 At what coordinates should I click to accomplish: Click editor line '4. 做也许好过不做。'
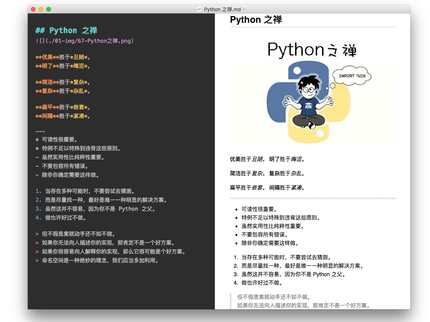61,218
